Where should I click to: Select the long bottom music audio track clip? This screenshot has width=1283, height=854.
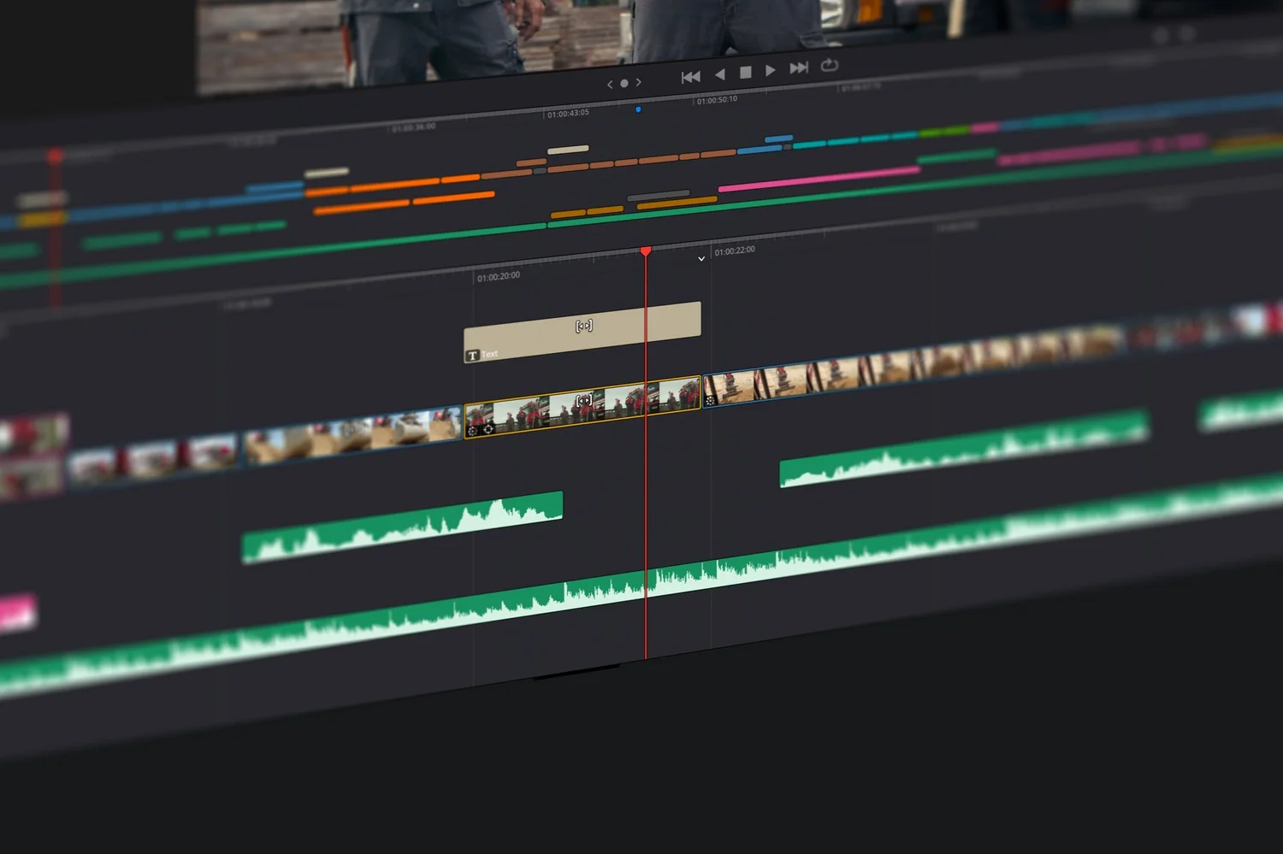pyautogui.click(x=641, y=587)
